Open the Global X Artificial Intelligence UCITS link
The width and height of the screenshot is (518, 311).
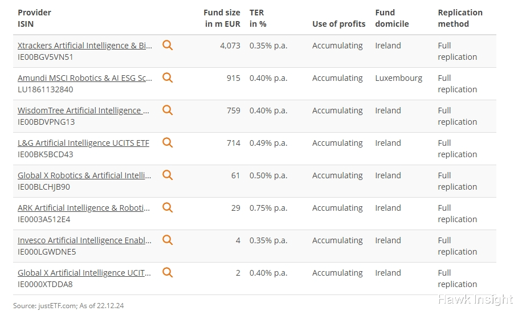[84, 273]
